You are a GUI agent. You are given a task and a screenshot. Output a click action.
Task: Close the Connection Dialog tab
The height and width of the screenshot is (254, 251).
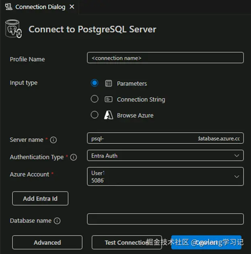[72, 7]
